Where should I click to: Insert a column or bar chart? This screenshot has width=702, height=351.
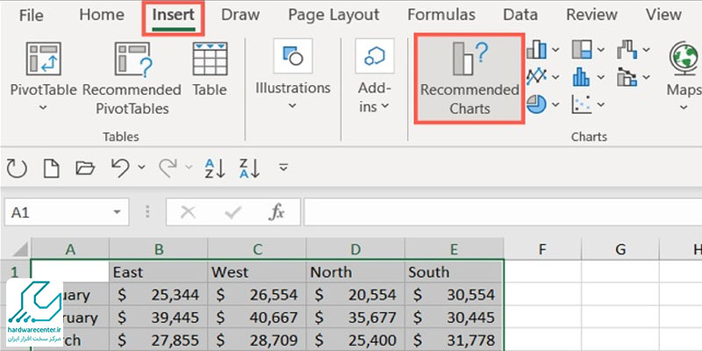(x=536, y=49)
